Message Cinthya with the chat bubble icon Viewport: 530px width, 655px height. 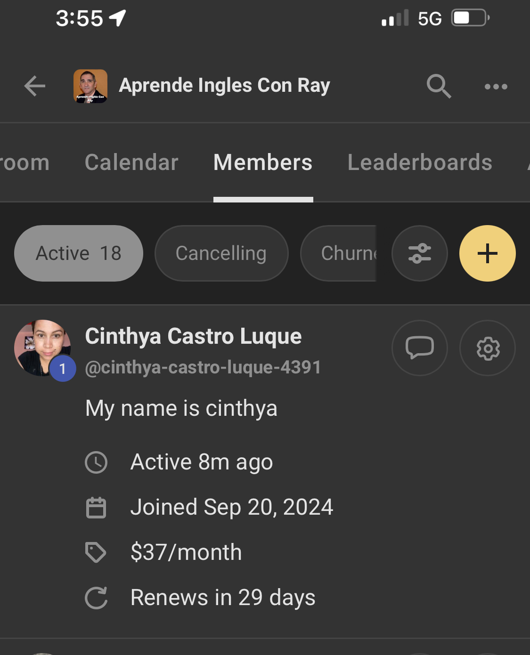[x=419, y=348]
